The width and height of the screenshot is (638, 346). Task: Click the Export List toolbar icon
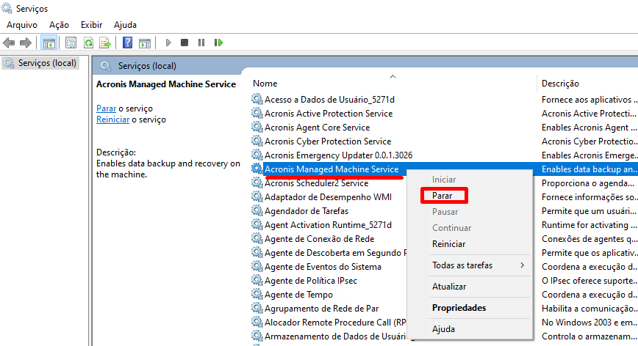105,43
